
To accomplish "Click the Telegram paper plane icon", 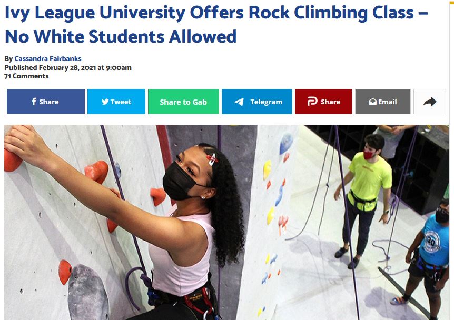I will coord(239,102).
